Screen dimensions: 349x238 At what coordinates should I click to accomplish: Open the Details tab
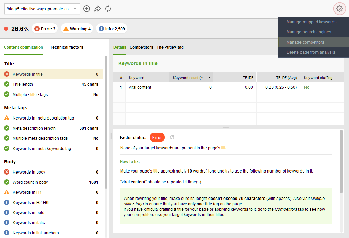(120, 47)
